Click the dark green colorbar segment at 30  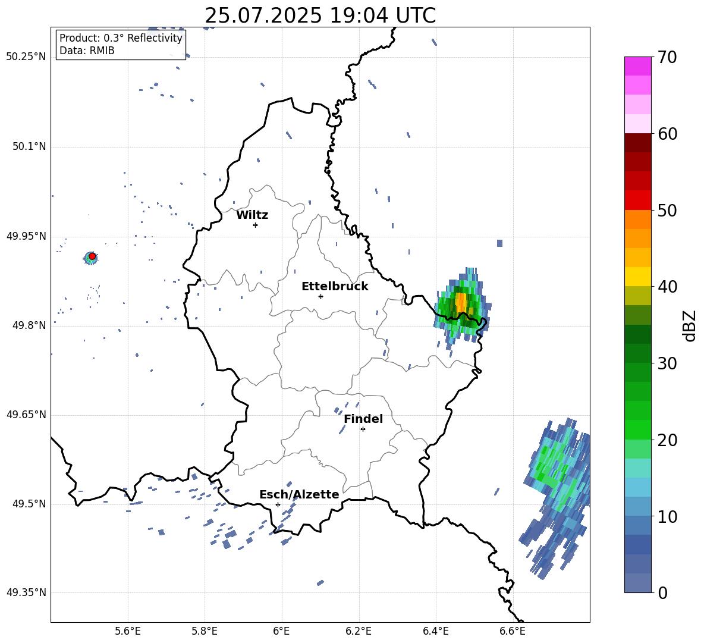[637, 353]
